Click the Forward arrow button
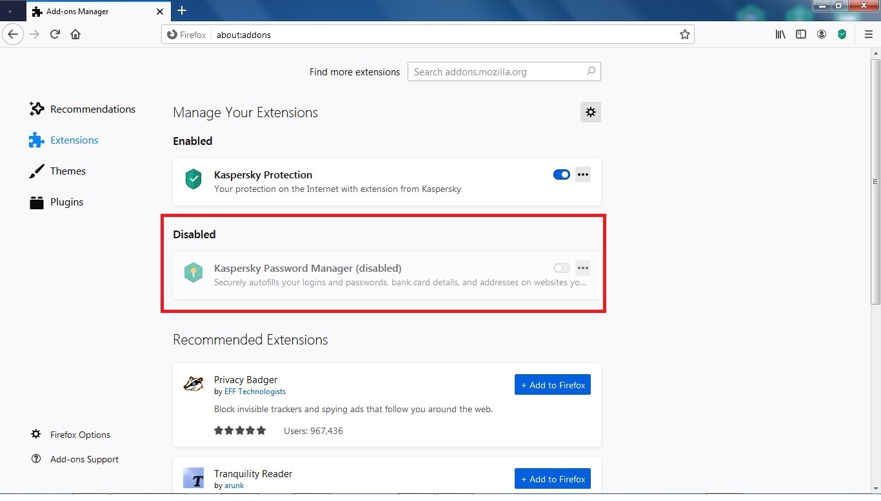 coord(35,34)
